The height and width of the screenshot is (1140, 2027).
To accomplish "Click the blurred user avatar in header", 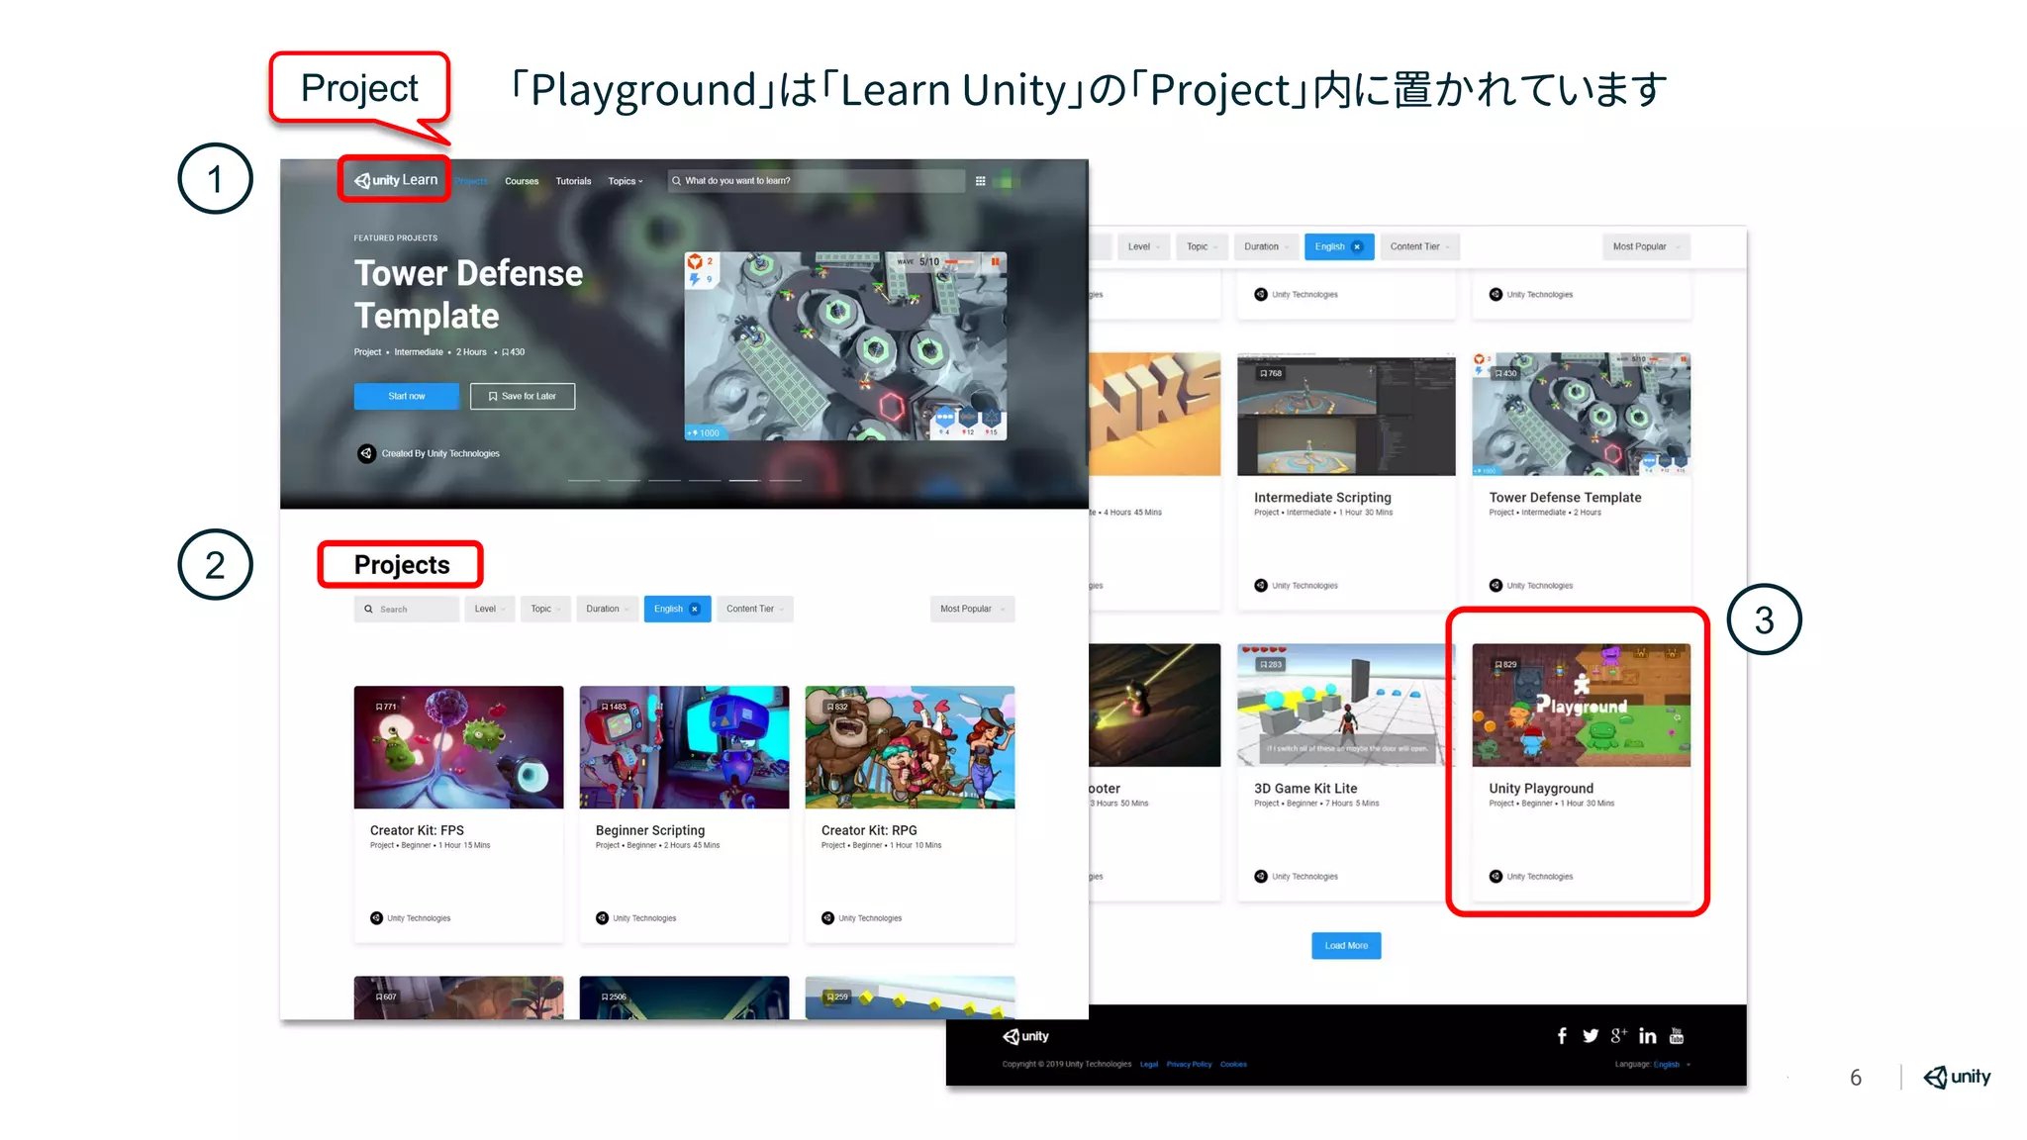I will pyautogui.click(x=1006, y=181).
